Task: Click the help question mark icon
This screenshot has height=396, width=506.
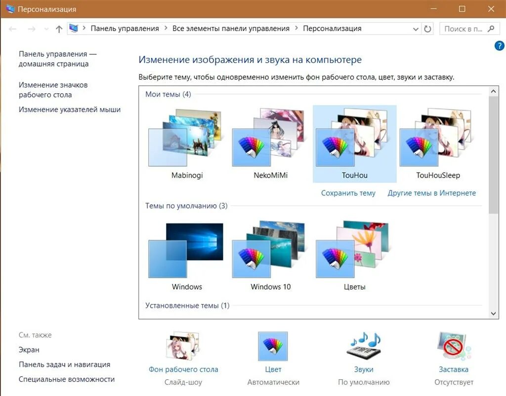Action: [499, 46]
